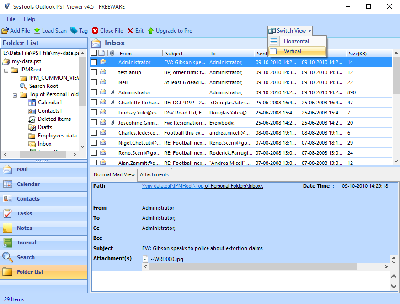Click the my-data.pst file icon
This screenshot has width=400, height=304.
point(6,61)
